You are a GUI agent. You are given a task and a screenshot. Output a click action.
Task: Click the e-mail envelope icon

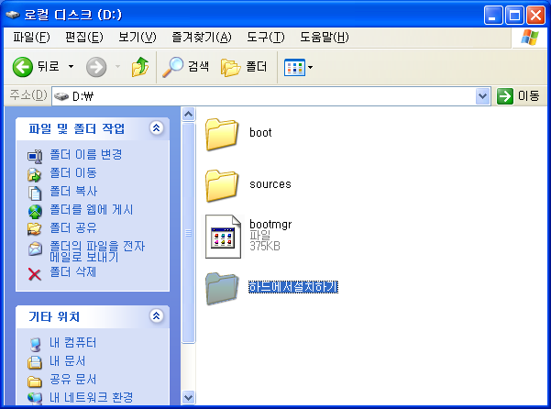(x=35, y=249)
